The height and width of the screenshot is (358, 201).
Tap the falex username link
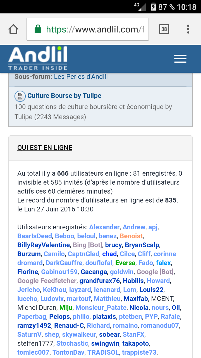[163, 263]
